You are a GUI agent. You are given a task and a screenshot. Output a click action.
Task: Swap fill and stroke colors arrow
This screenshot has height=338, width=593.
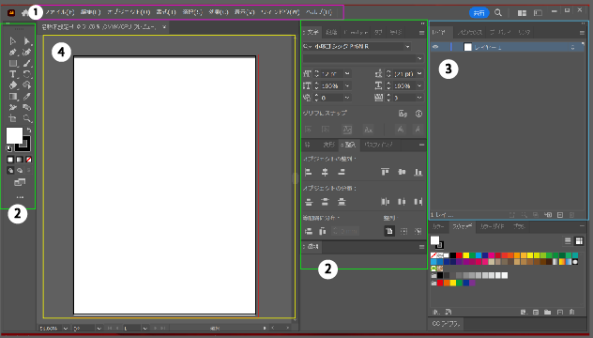click(x=29, y=130)
